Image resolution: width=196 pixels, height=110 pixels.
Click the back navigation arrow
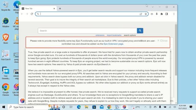tap(22, 14)
